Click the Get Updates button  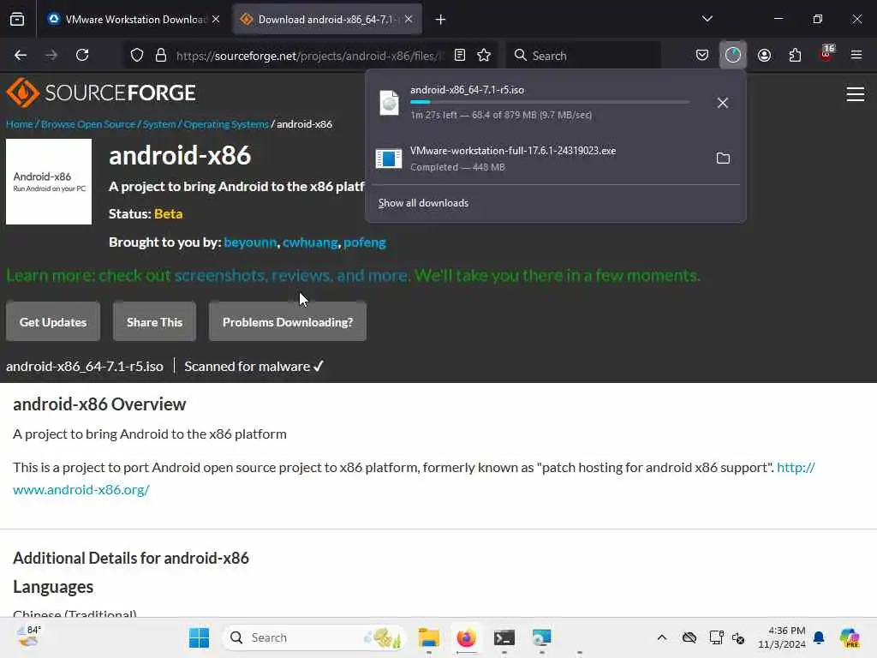coord(53,322)
